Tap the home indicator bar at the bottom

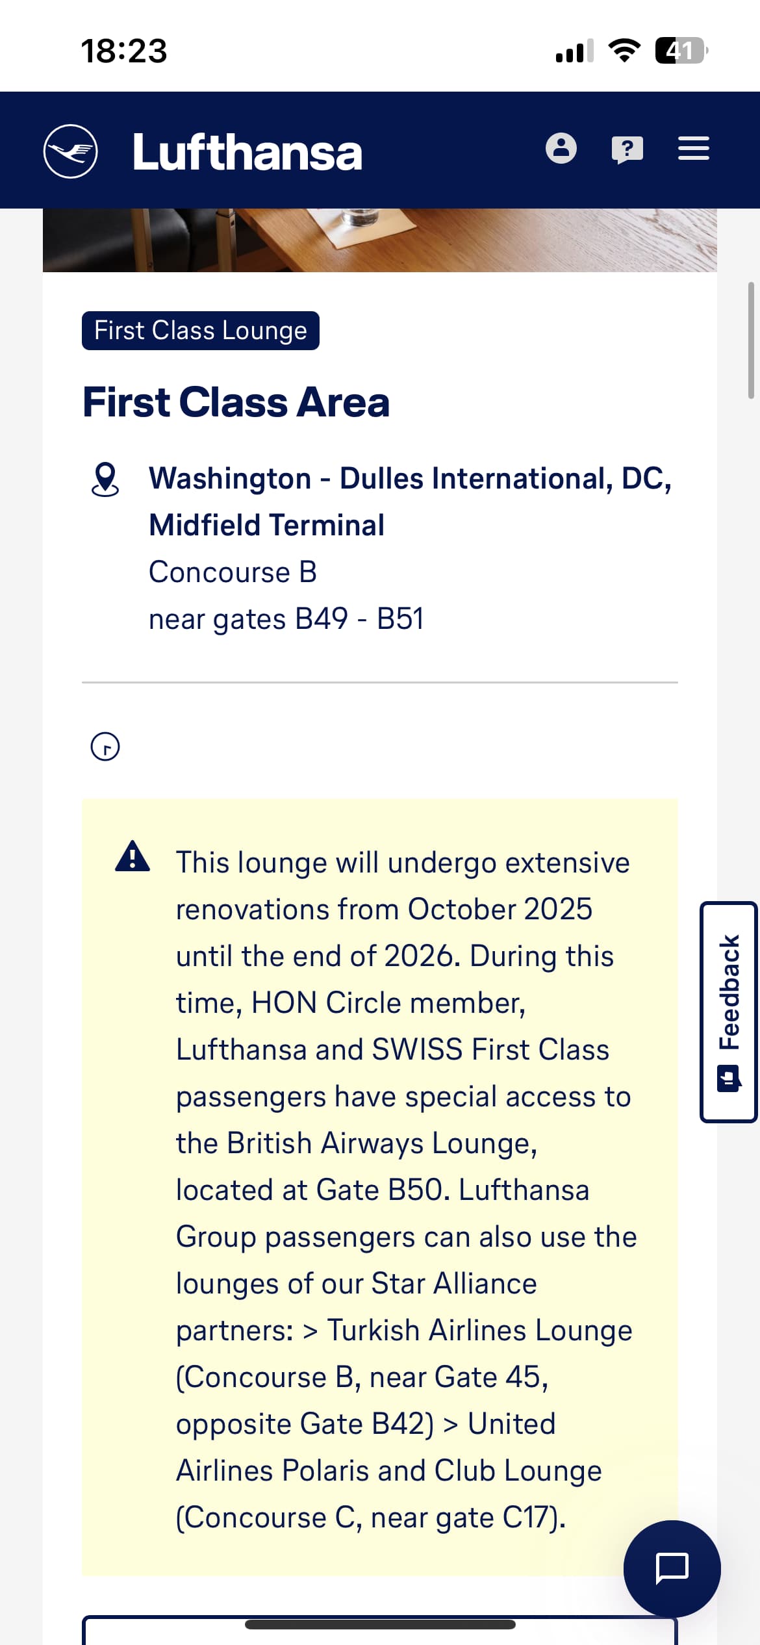coord(380,1624)
